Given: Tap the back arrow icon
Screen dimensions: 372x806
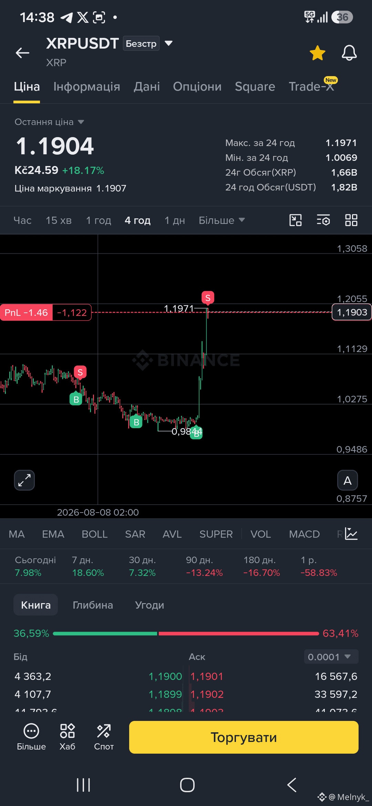Looking at the screenshot, I should point(23,53).
